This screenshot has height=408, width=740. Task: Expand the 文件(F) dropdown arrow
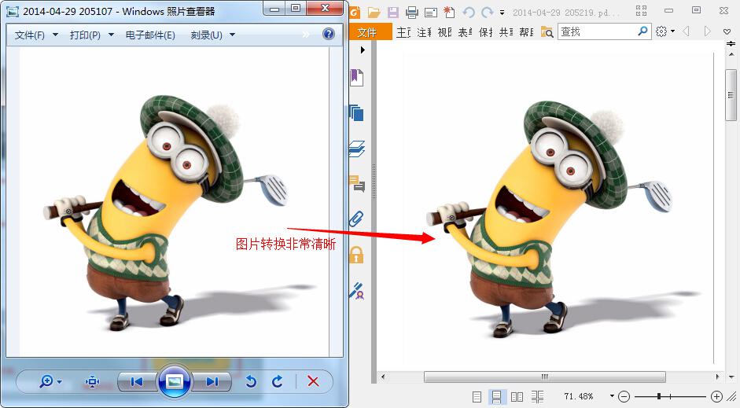tap(55, 35)
